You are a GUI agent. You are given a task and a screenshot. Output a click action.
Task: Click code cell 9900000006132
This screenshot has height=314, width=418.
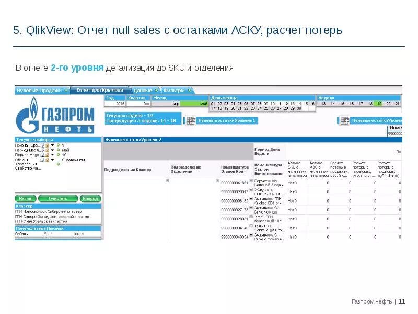tap(235, 201)
